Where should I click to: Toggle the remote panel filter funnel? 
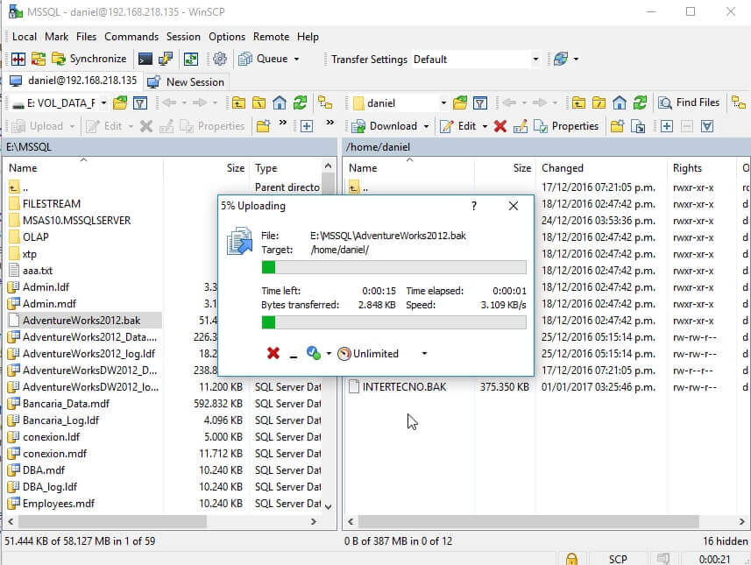click(481, 102)
